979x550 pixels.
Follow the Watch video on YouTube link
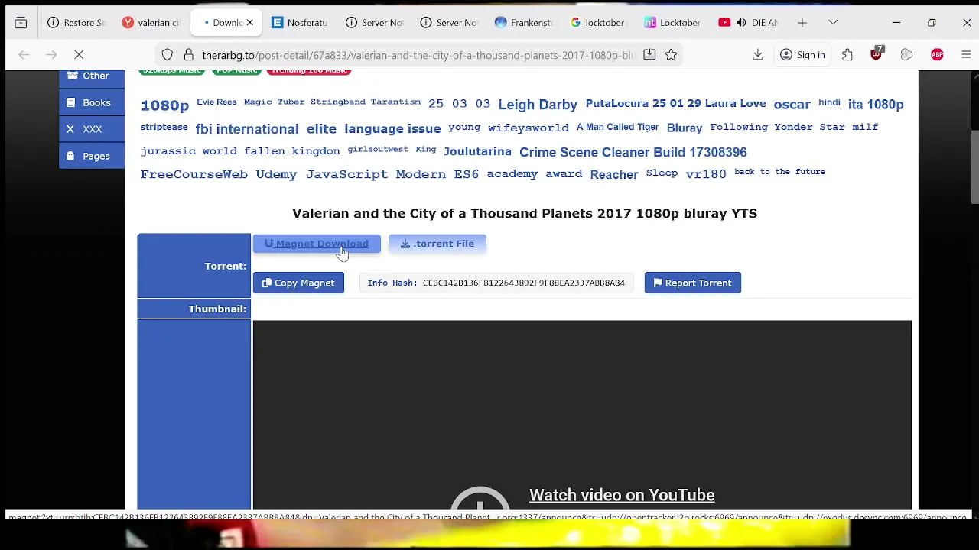622,495
